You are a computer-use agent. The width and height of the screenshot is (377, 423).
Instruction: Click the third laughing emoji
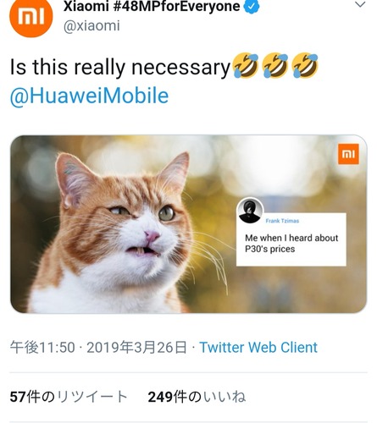(x=305, y=65)
